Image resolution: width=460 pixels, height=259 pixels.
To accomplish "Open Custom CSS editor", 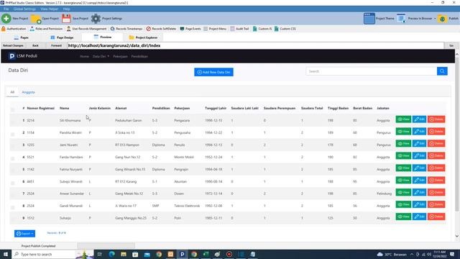I will pos(285,29).
